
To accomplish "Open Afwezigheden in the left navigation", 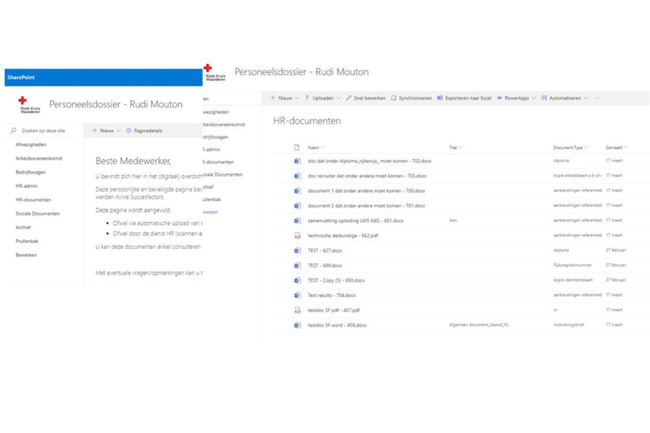I will (31, 144).
